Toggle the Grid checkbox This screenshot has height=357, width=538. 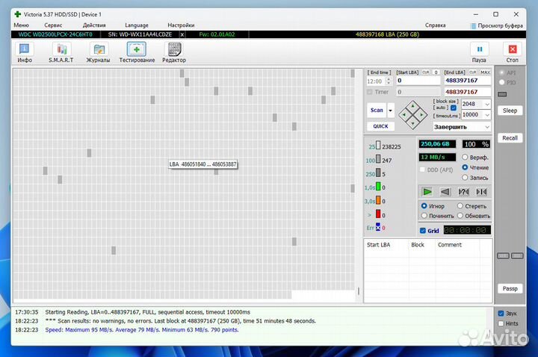[x=423, y=230]
